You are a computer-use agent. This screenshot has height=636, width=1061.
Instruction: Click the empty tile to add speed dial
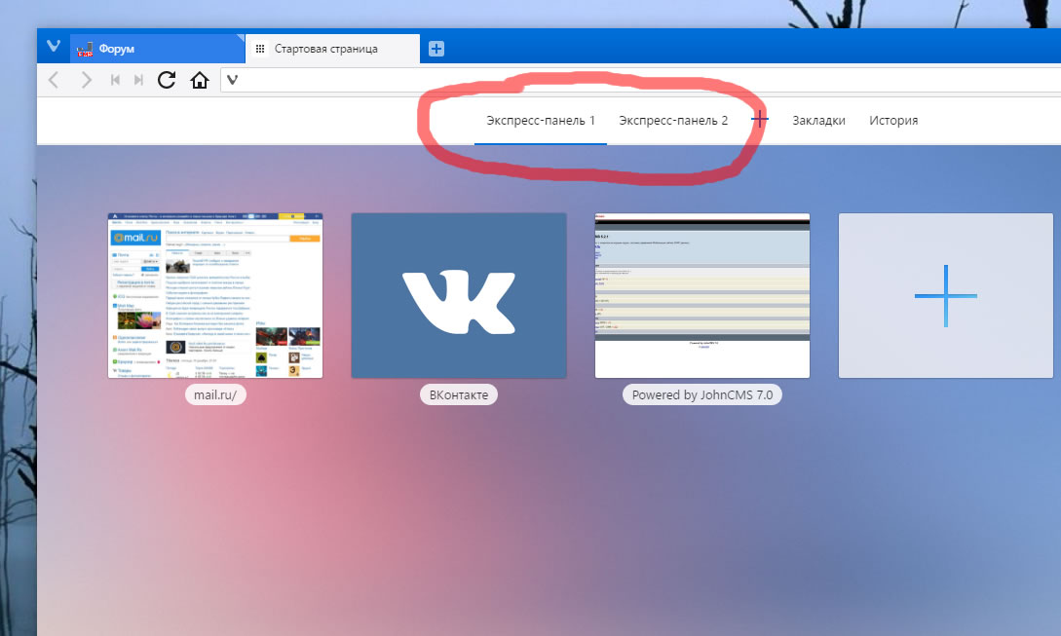945,295
